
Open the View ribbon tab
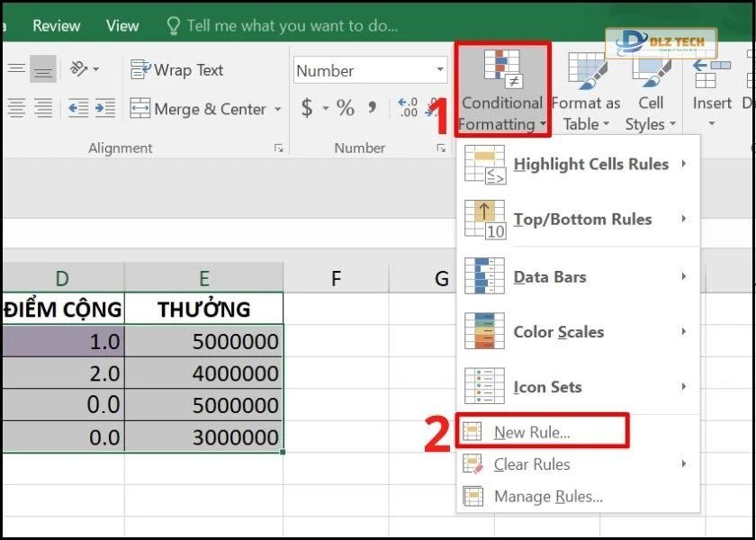(x=122, y=26)
